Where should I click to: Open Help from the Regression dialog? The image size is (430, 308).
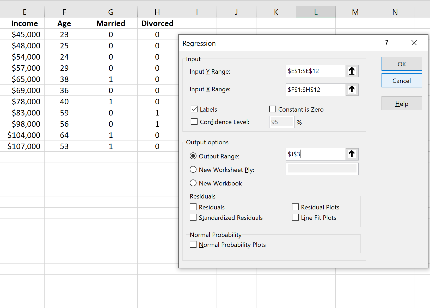402,103
